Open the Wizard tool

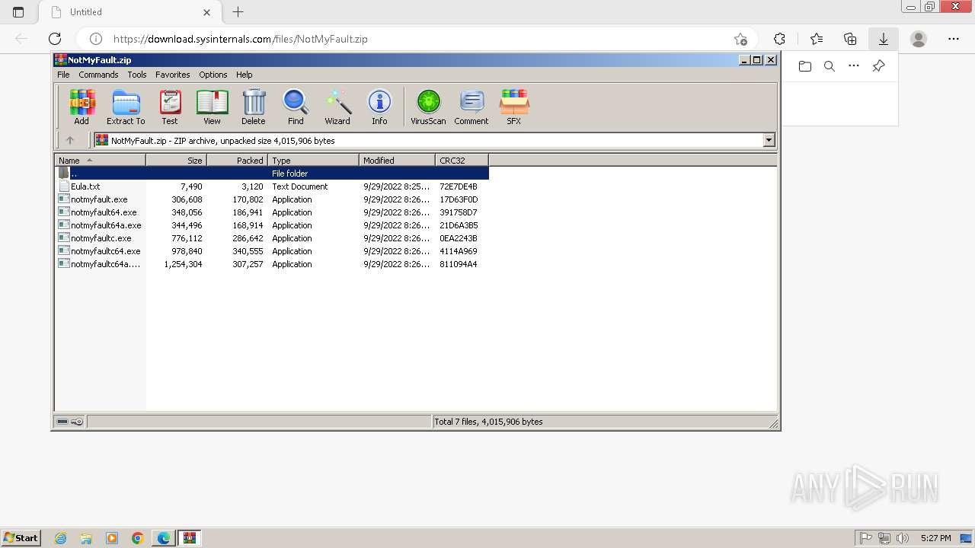click(x=337, y=107)
